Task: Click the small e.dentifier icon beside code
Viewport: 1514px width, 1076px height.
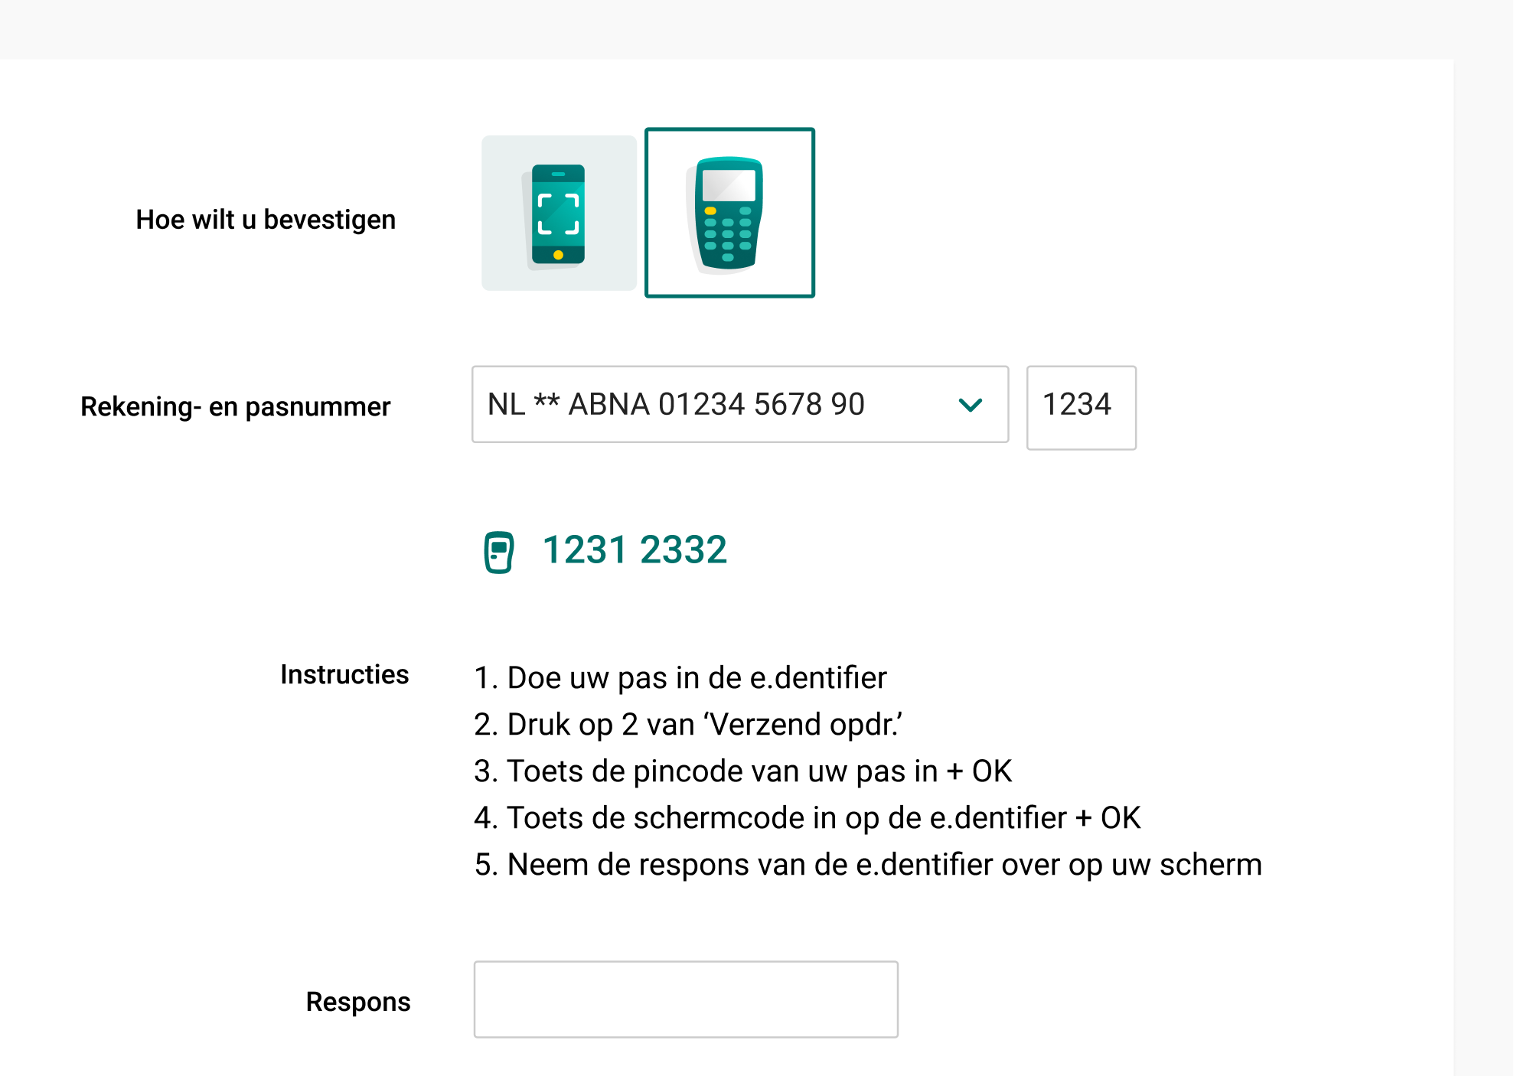Action: point(499,552)
